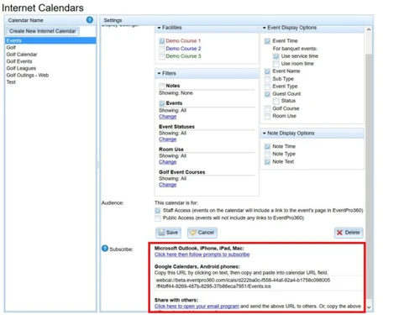Save the calendar settings
This screenshot has width=420, height=315.
point(168,233)
